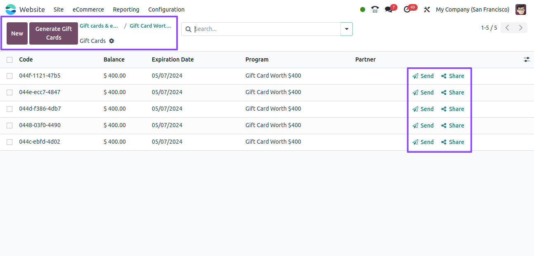Viewport: 534px width, 256px height.
Task: Click the Website app logo icon
Action: 10,9
